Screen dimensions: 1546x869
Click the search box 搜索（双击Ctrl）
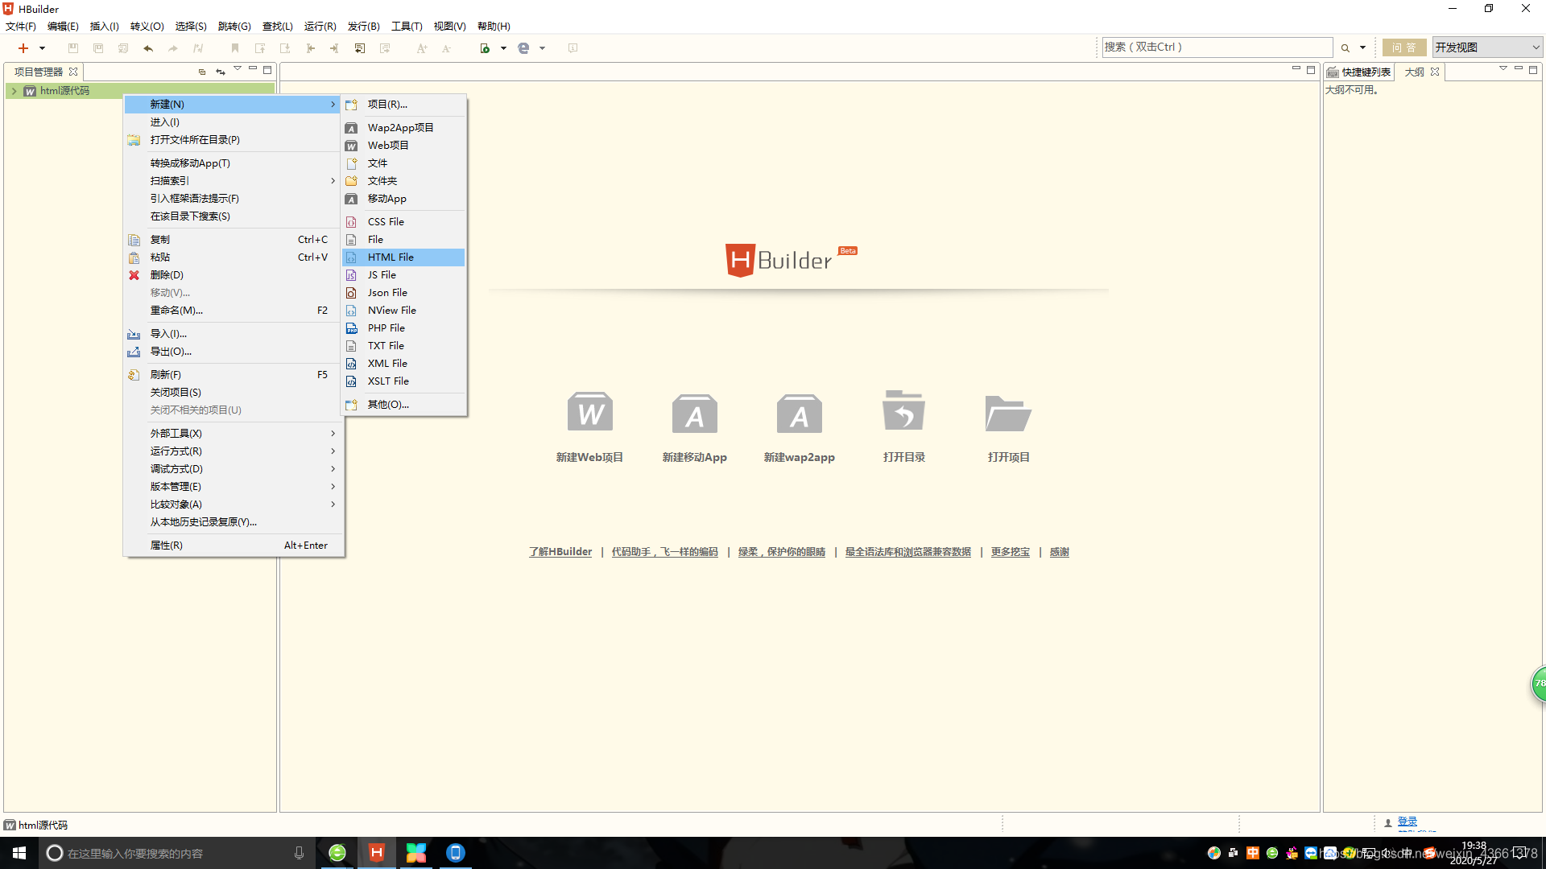1216,47
